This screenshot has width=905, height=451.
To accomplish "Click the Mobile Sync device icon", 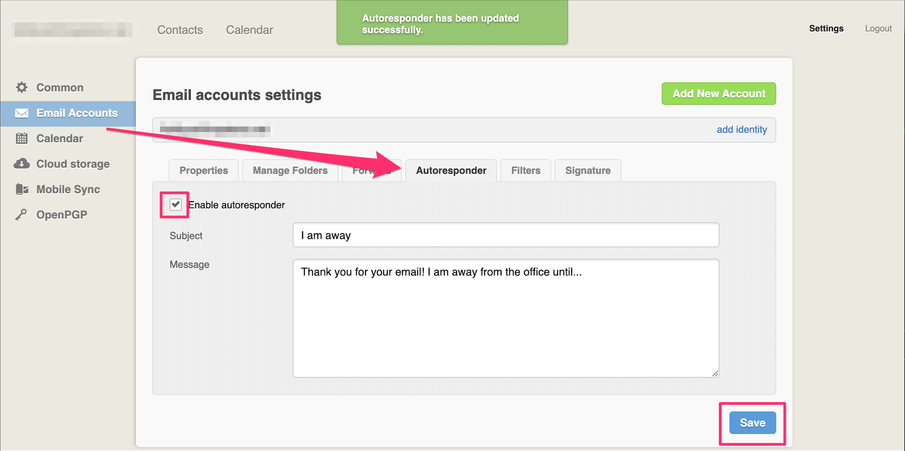I will pos(22,189).
